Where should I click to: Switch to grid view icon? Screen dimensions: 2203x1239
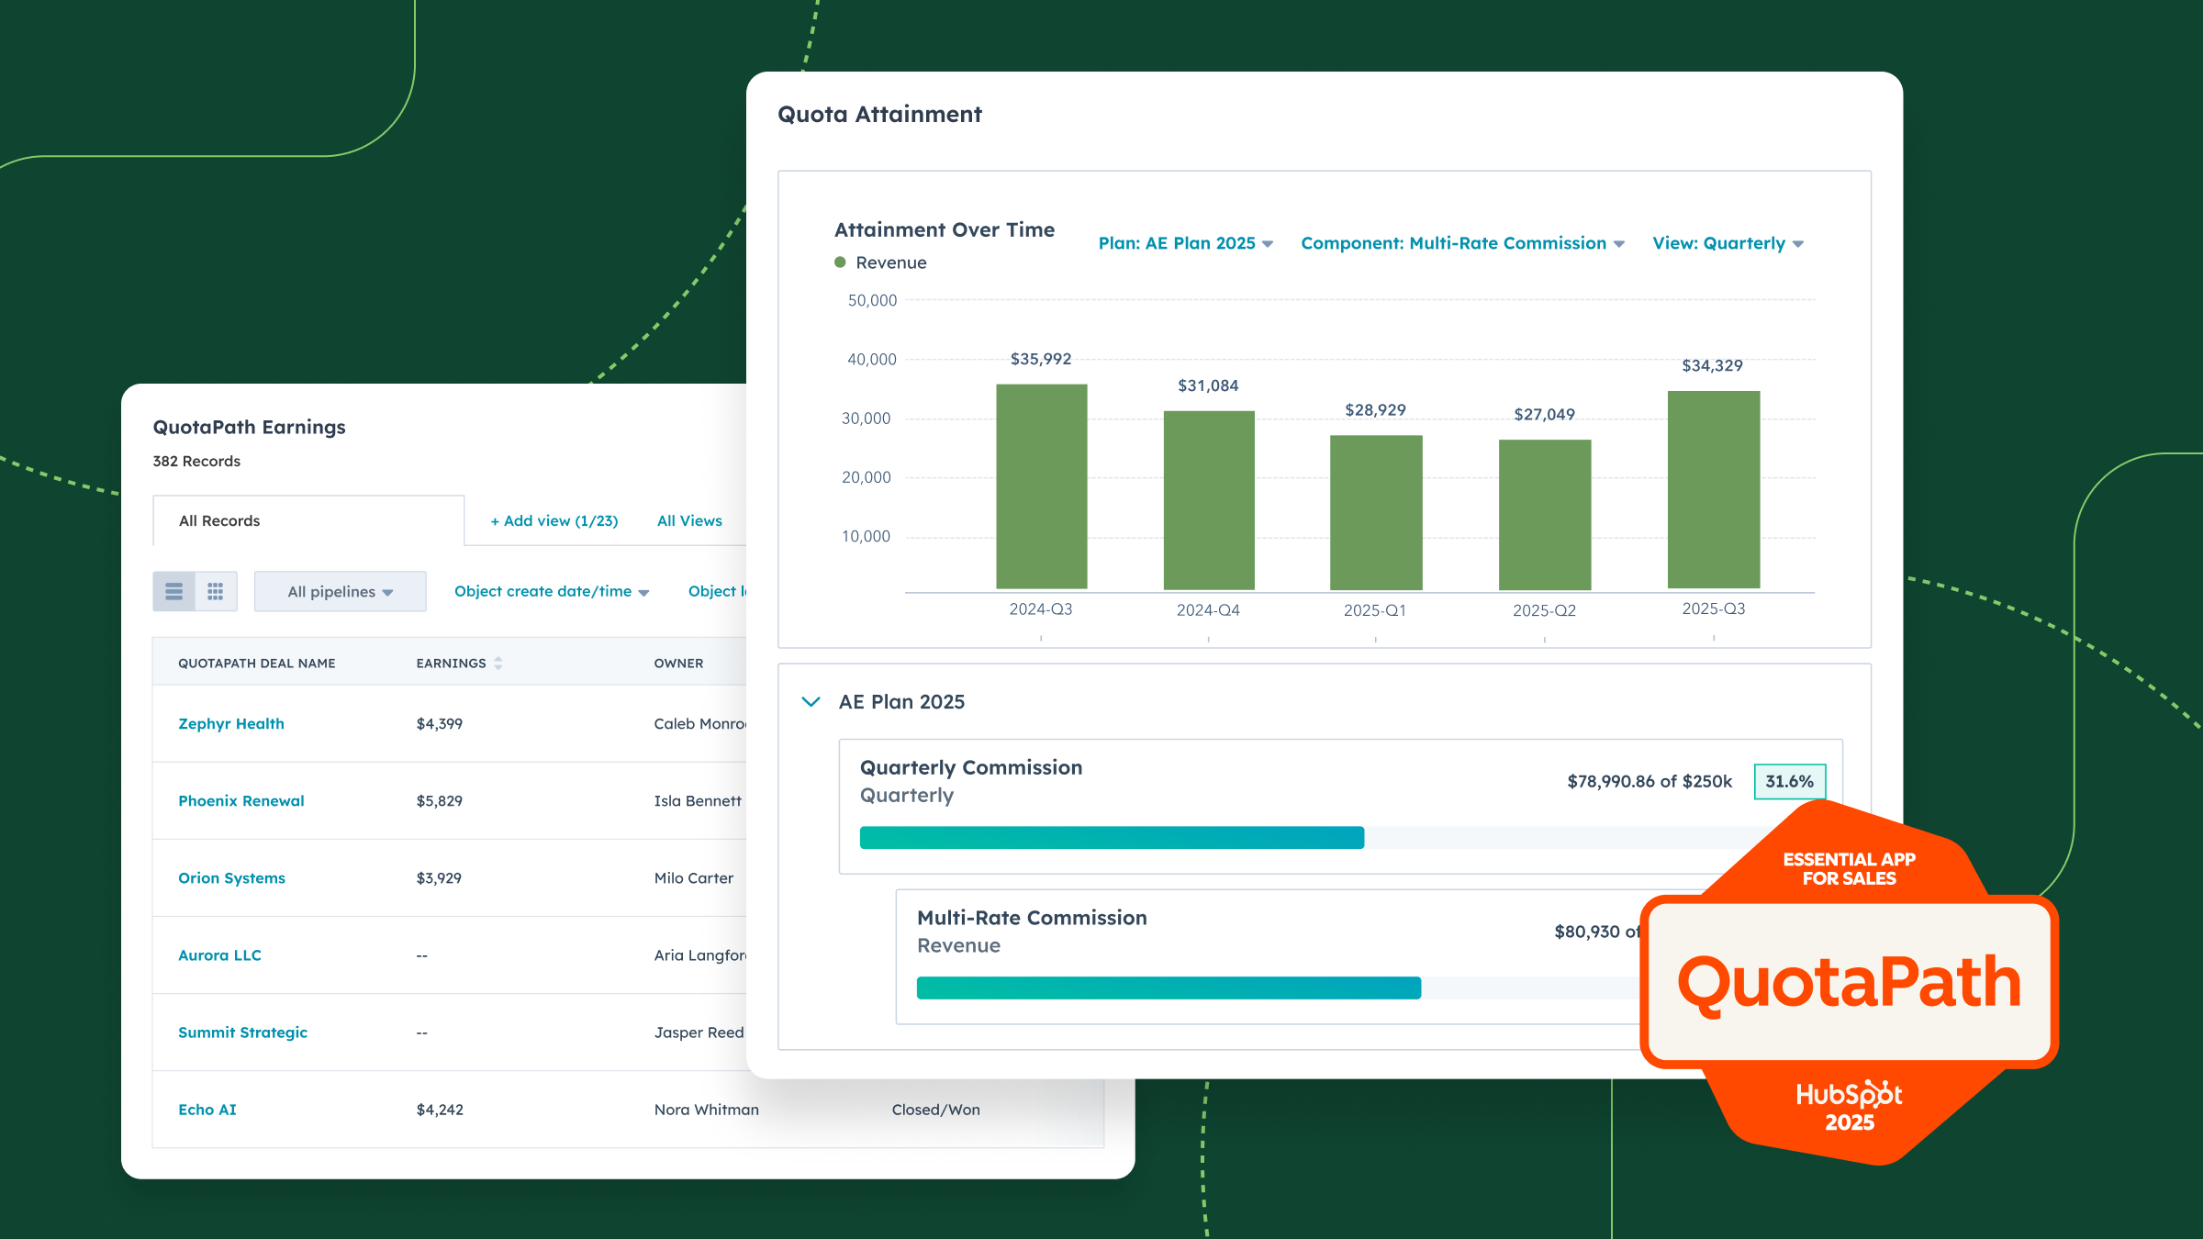click(216, 591)
